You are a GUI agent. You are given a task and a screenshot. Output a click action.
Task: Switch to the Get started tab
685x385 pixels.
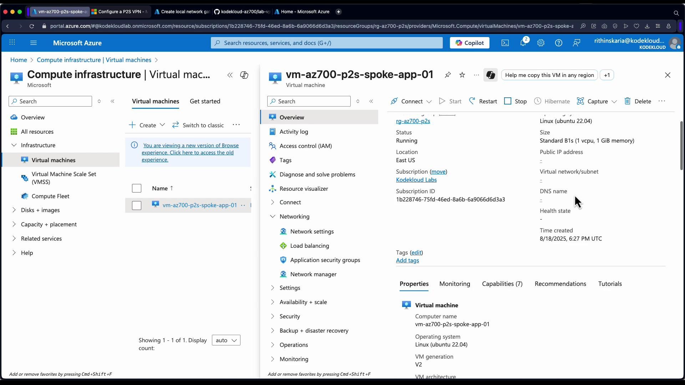click(205, 101)
